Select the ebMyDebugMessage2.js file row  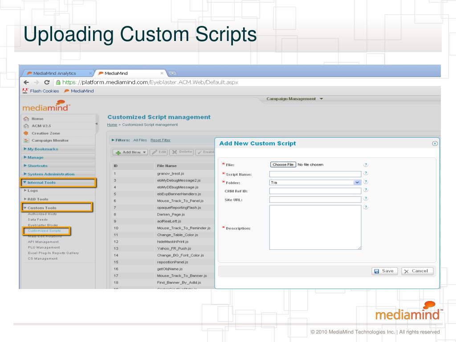click(x=163, y=180)
